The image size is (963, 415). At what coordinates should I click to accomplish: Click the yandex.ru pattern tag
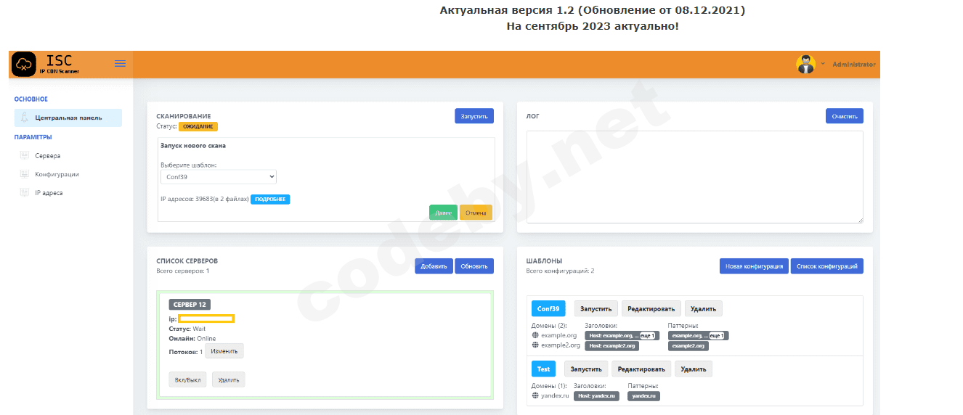click(643, 396)
